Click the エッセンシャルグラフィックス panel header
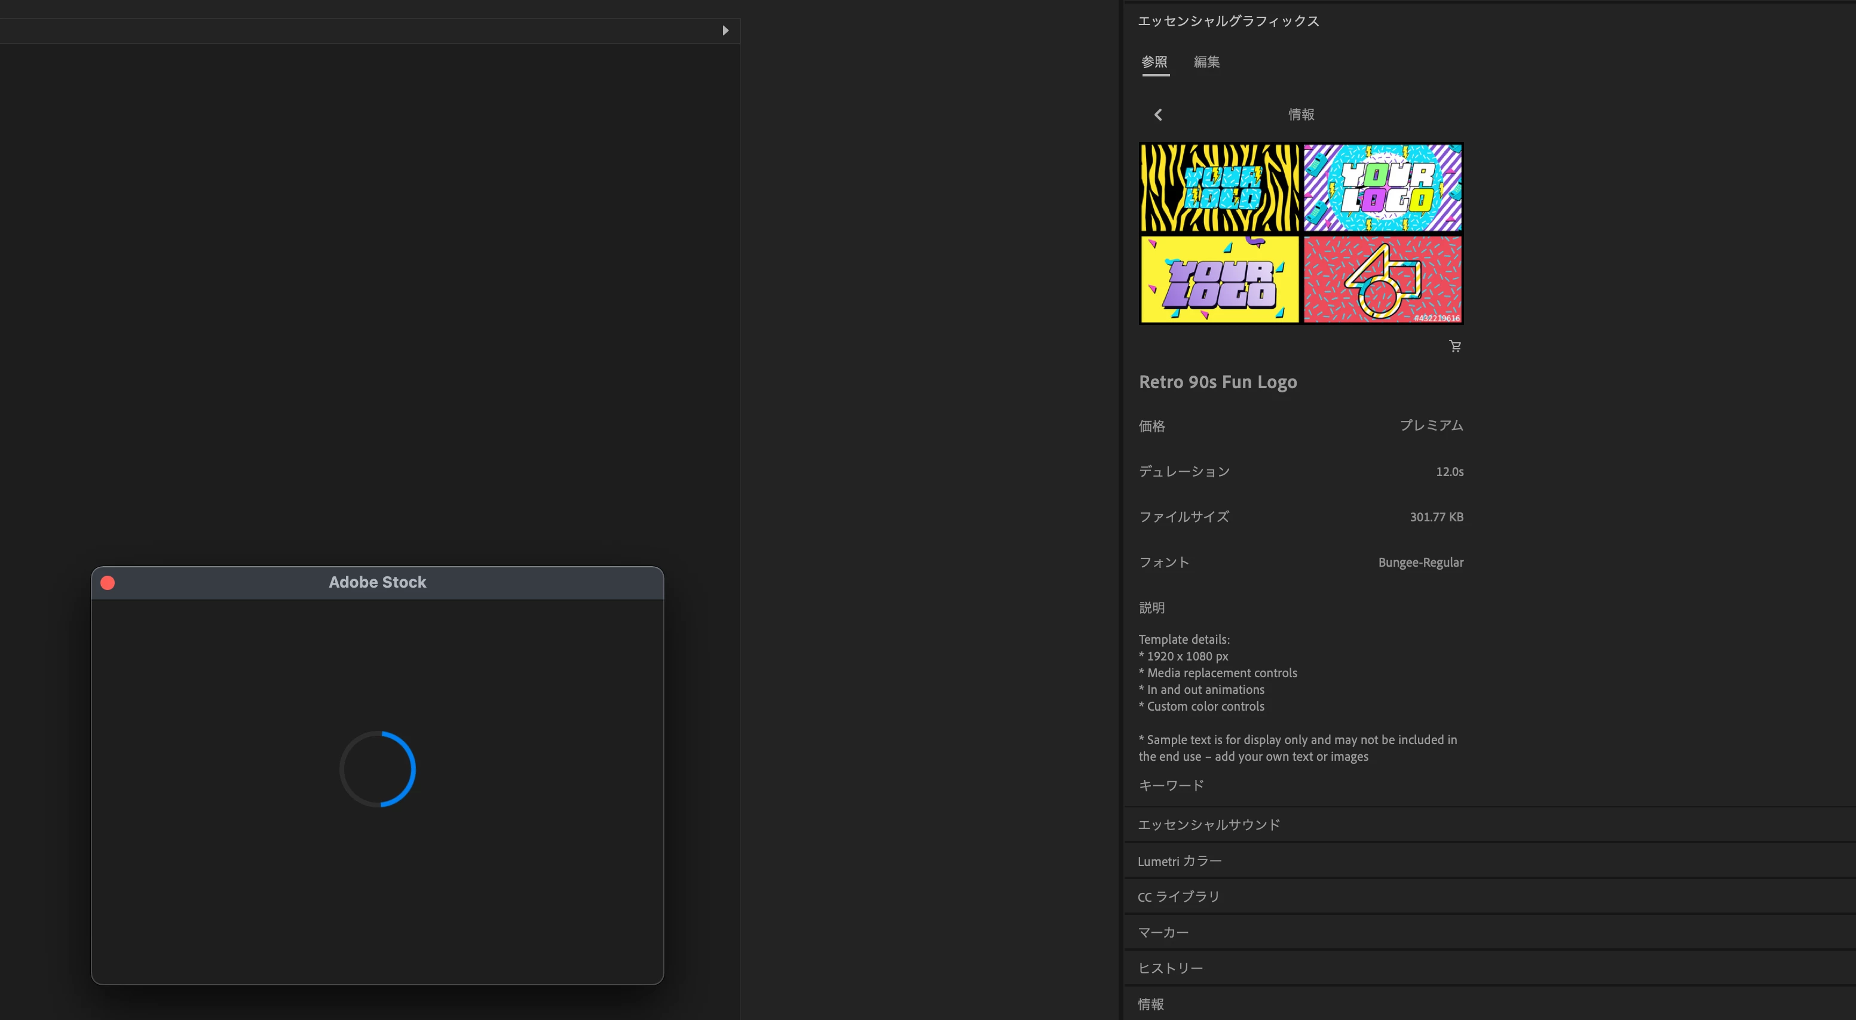Image resolution: width=1856 pixels, height=1020 pixels. (x=1228, y=21)
